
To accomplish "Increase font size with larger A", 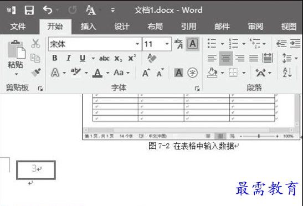I will pyautogui.click(x=146, y=73).
